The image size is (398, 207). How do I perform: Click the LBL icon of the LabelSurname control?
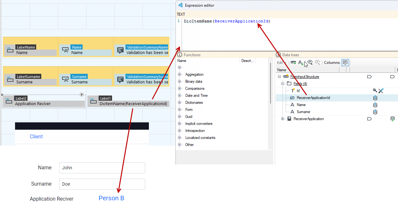click(10, 79)
